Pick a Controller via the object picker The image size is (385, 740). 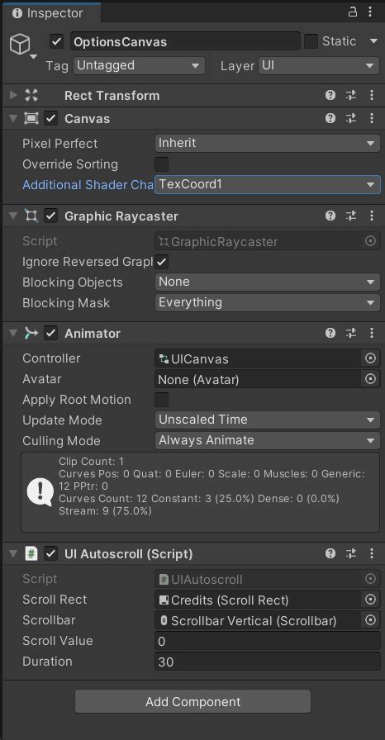[370, 358]
